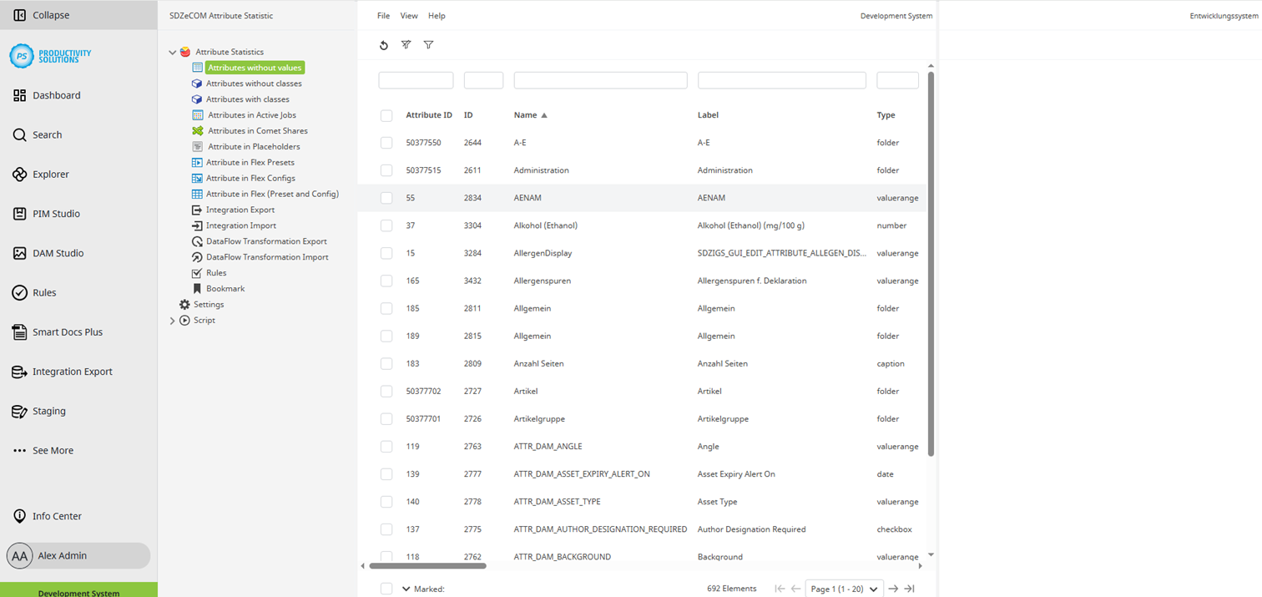The height and width of the screenshot is (597, 1262).
Task: Open the Dashboard from the sidebar
Action: (x=55, y=95)
